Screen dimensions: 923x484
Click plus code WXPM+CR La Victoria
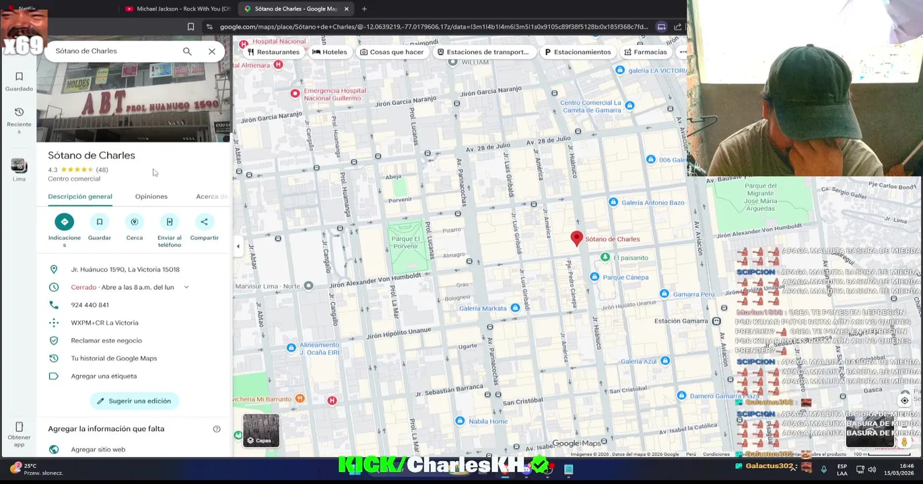pos(104,323)
